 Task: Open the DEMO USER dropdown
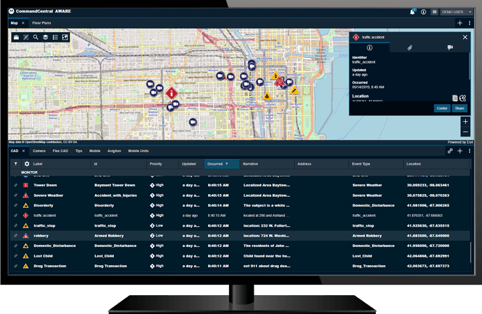coord(457,12)
